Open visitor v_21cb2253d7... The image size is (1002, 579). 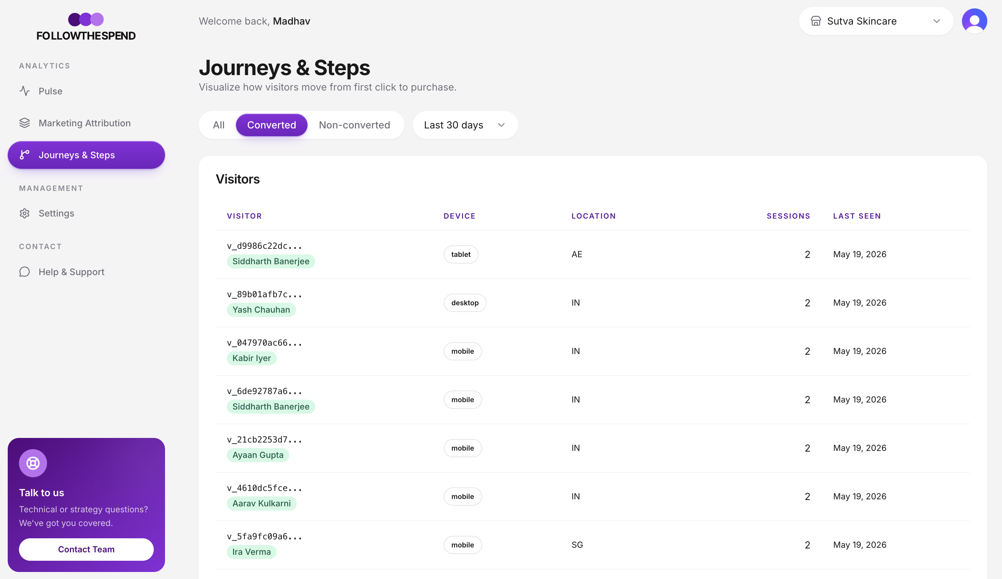[264, 440]
